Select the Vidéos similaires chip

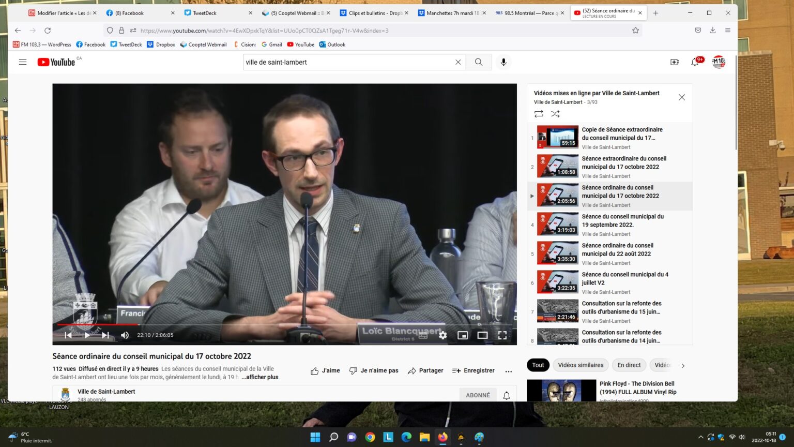click(x=581, y=365)
